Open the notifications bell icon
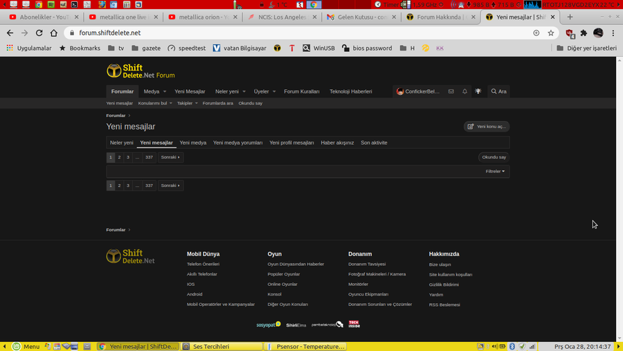The image size is (623, 351). point(464,91)
